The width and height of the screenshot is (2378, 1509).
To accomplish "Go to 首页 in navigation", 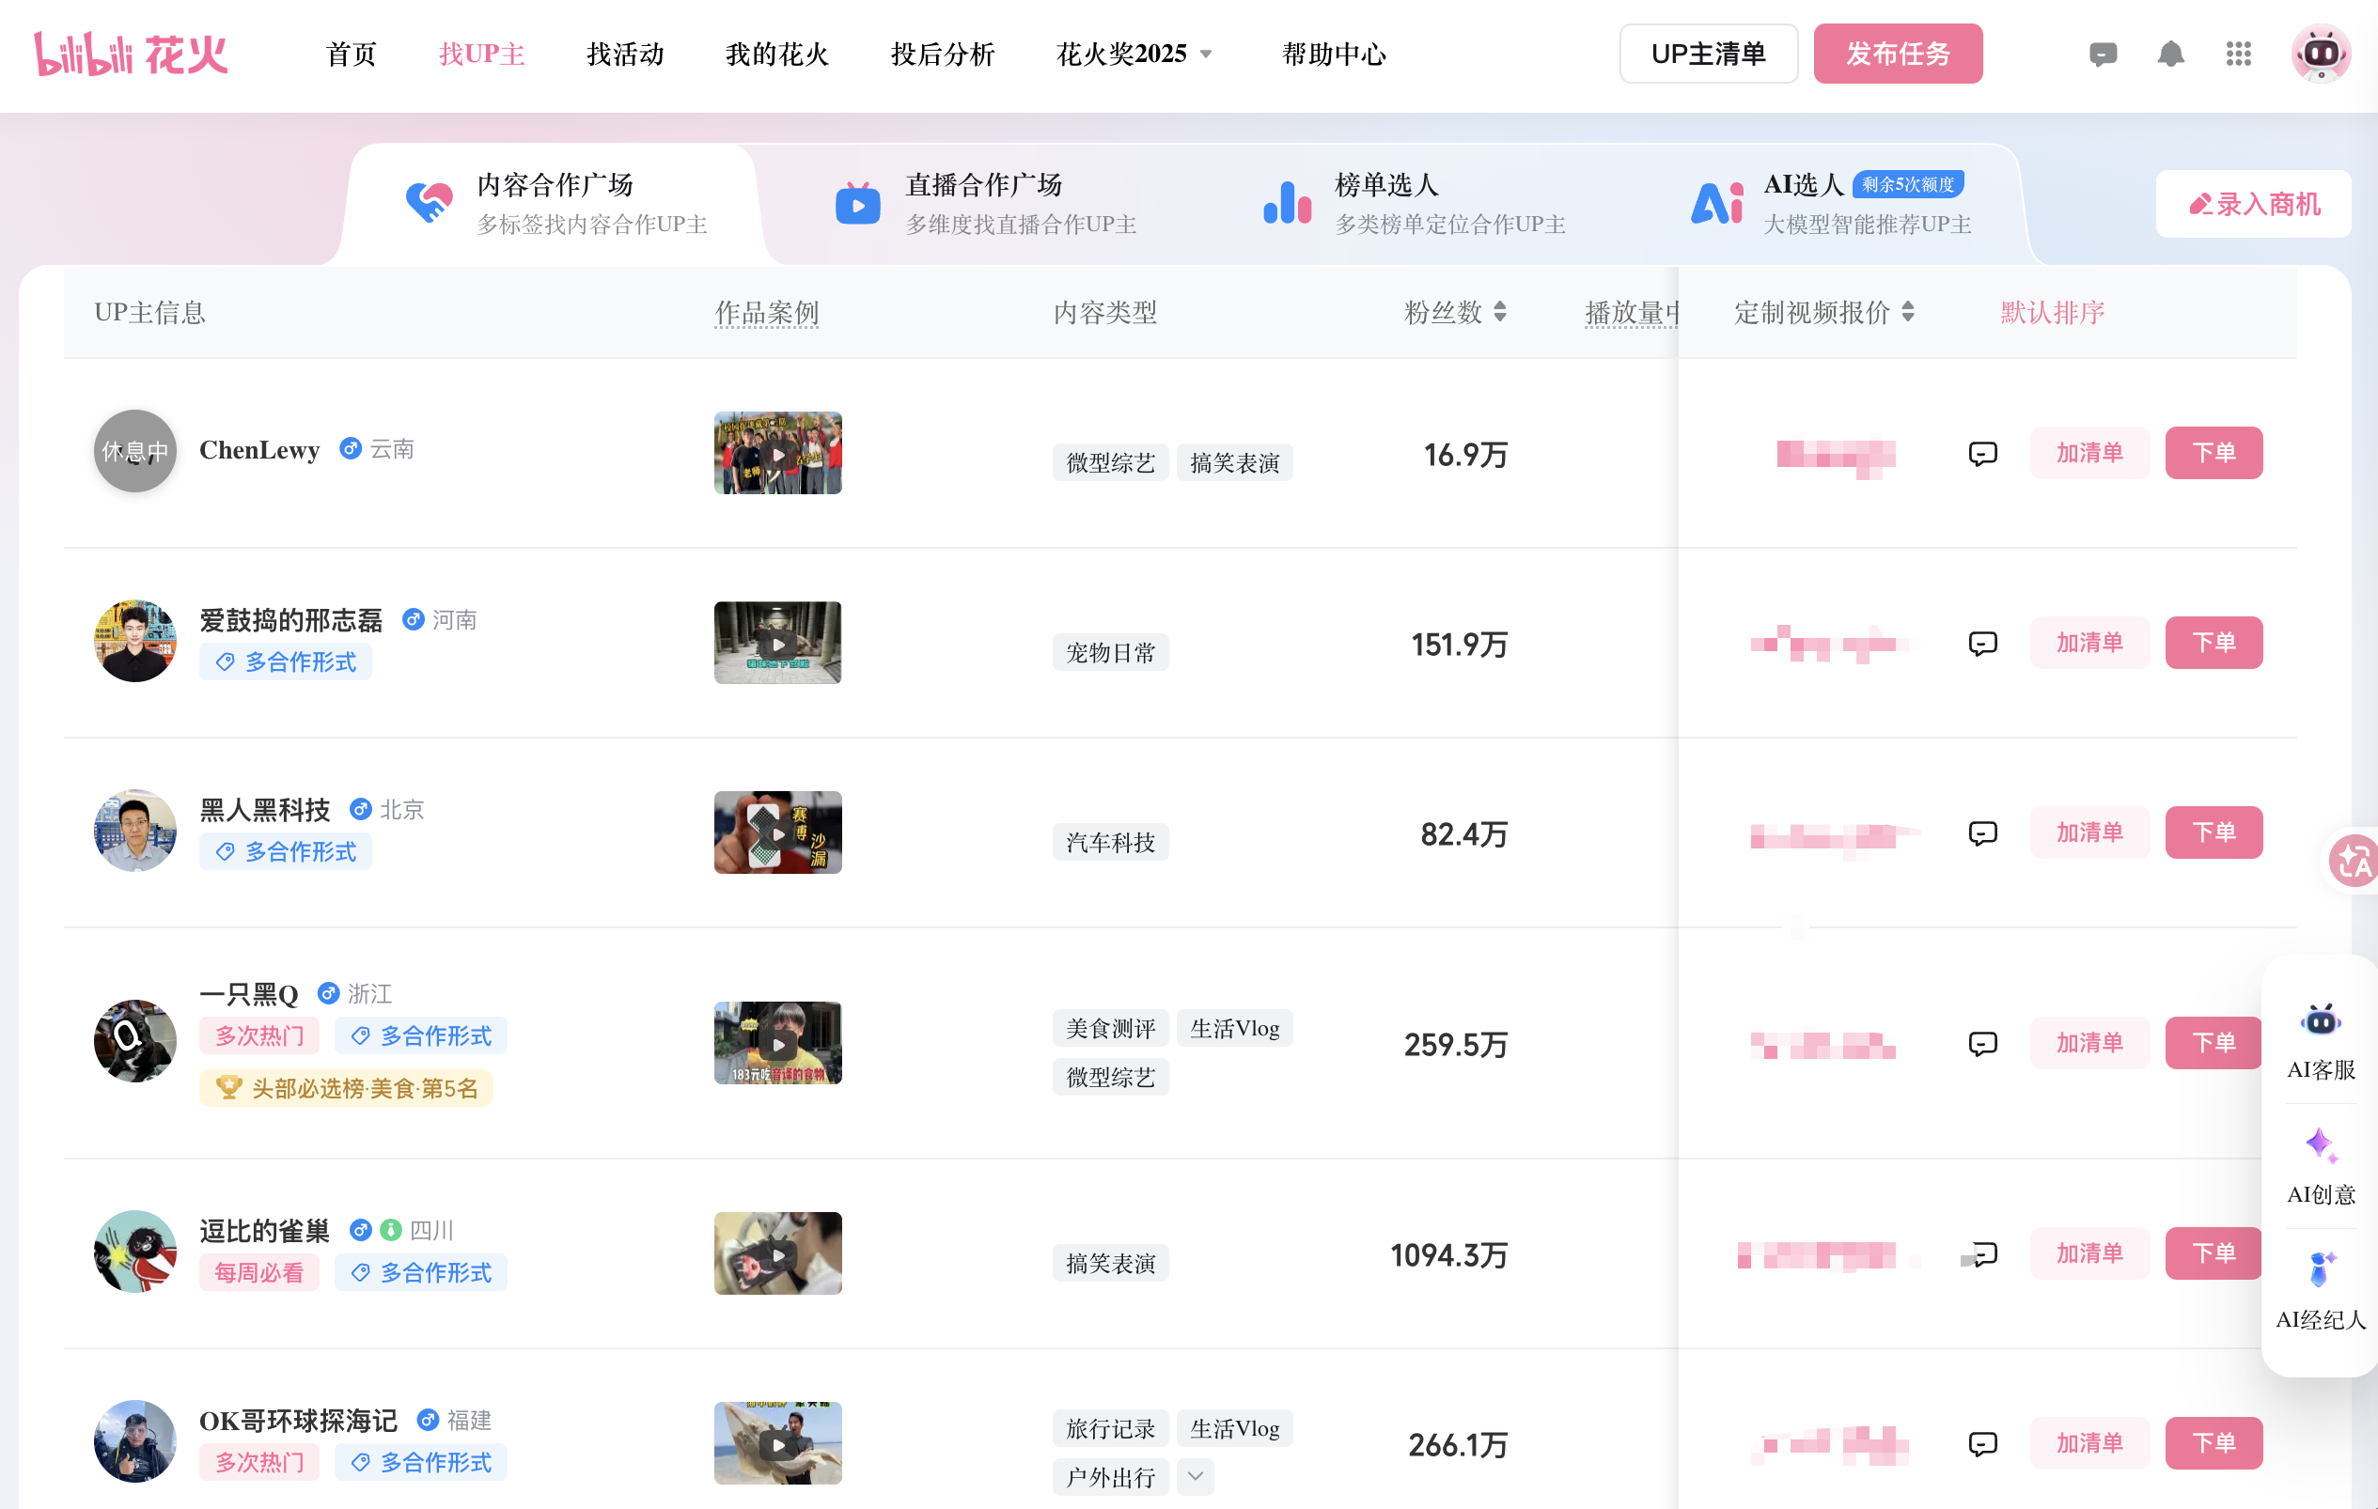I will pos(352,54).
